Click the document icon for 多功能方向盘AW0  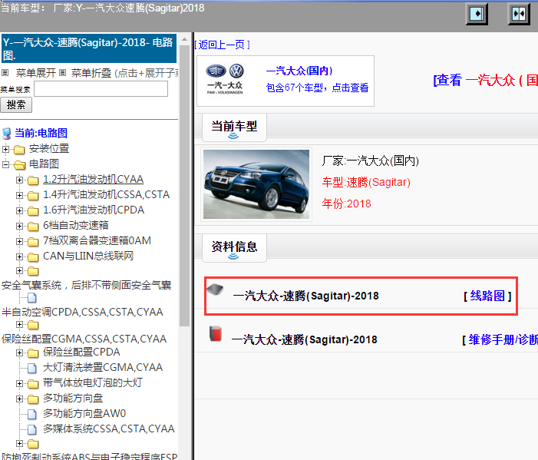pyautogui.click(x=32, y=414)
